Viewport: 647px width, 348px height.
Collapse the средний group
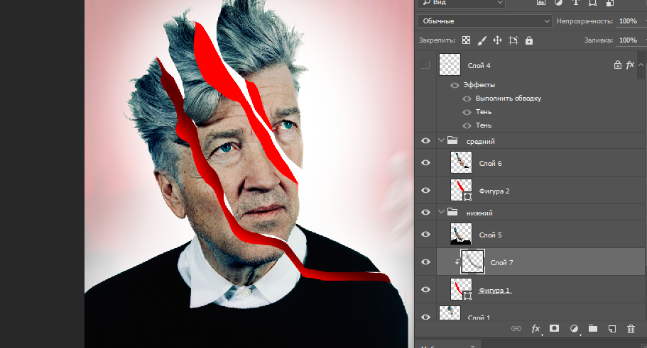coord(441,140)
